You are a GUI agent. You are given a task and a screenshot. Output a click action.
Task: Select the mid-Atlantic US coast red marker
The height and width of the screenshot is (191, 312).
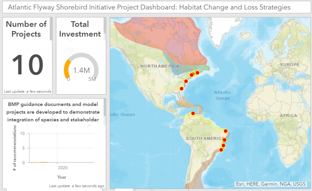click(x=186, y=81)
